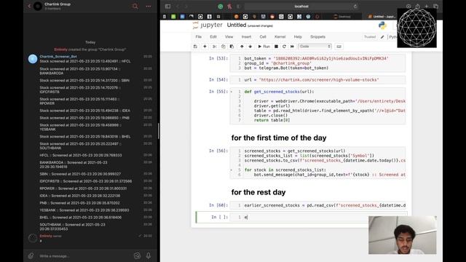Run the current cell

click(264, 47)
